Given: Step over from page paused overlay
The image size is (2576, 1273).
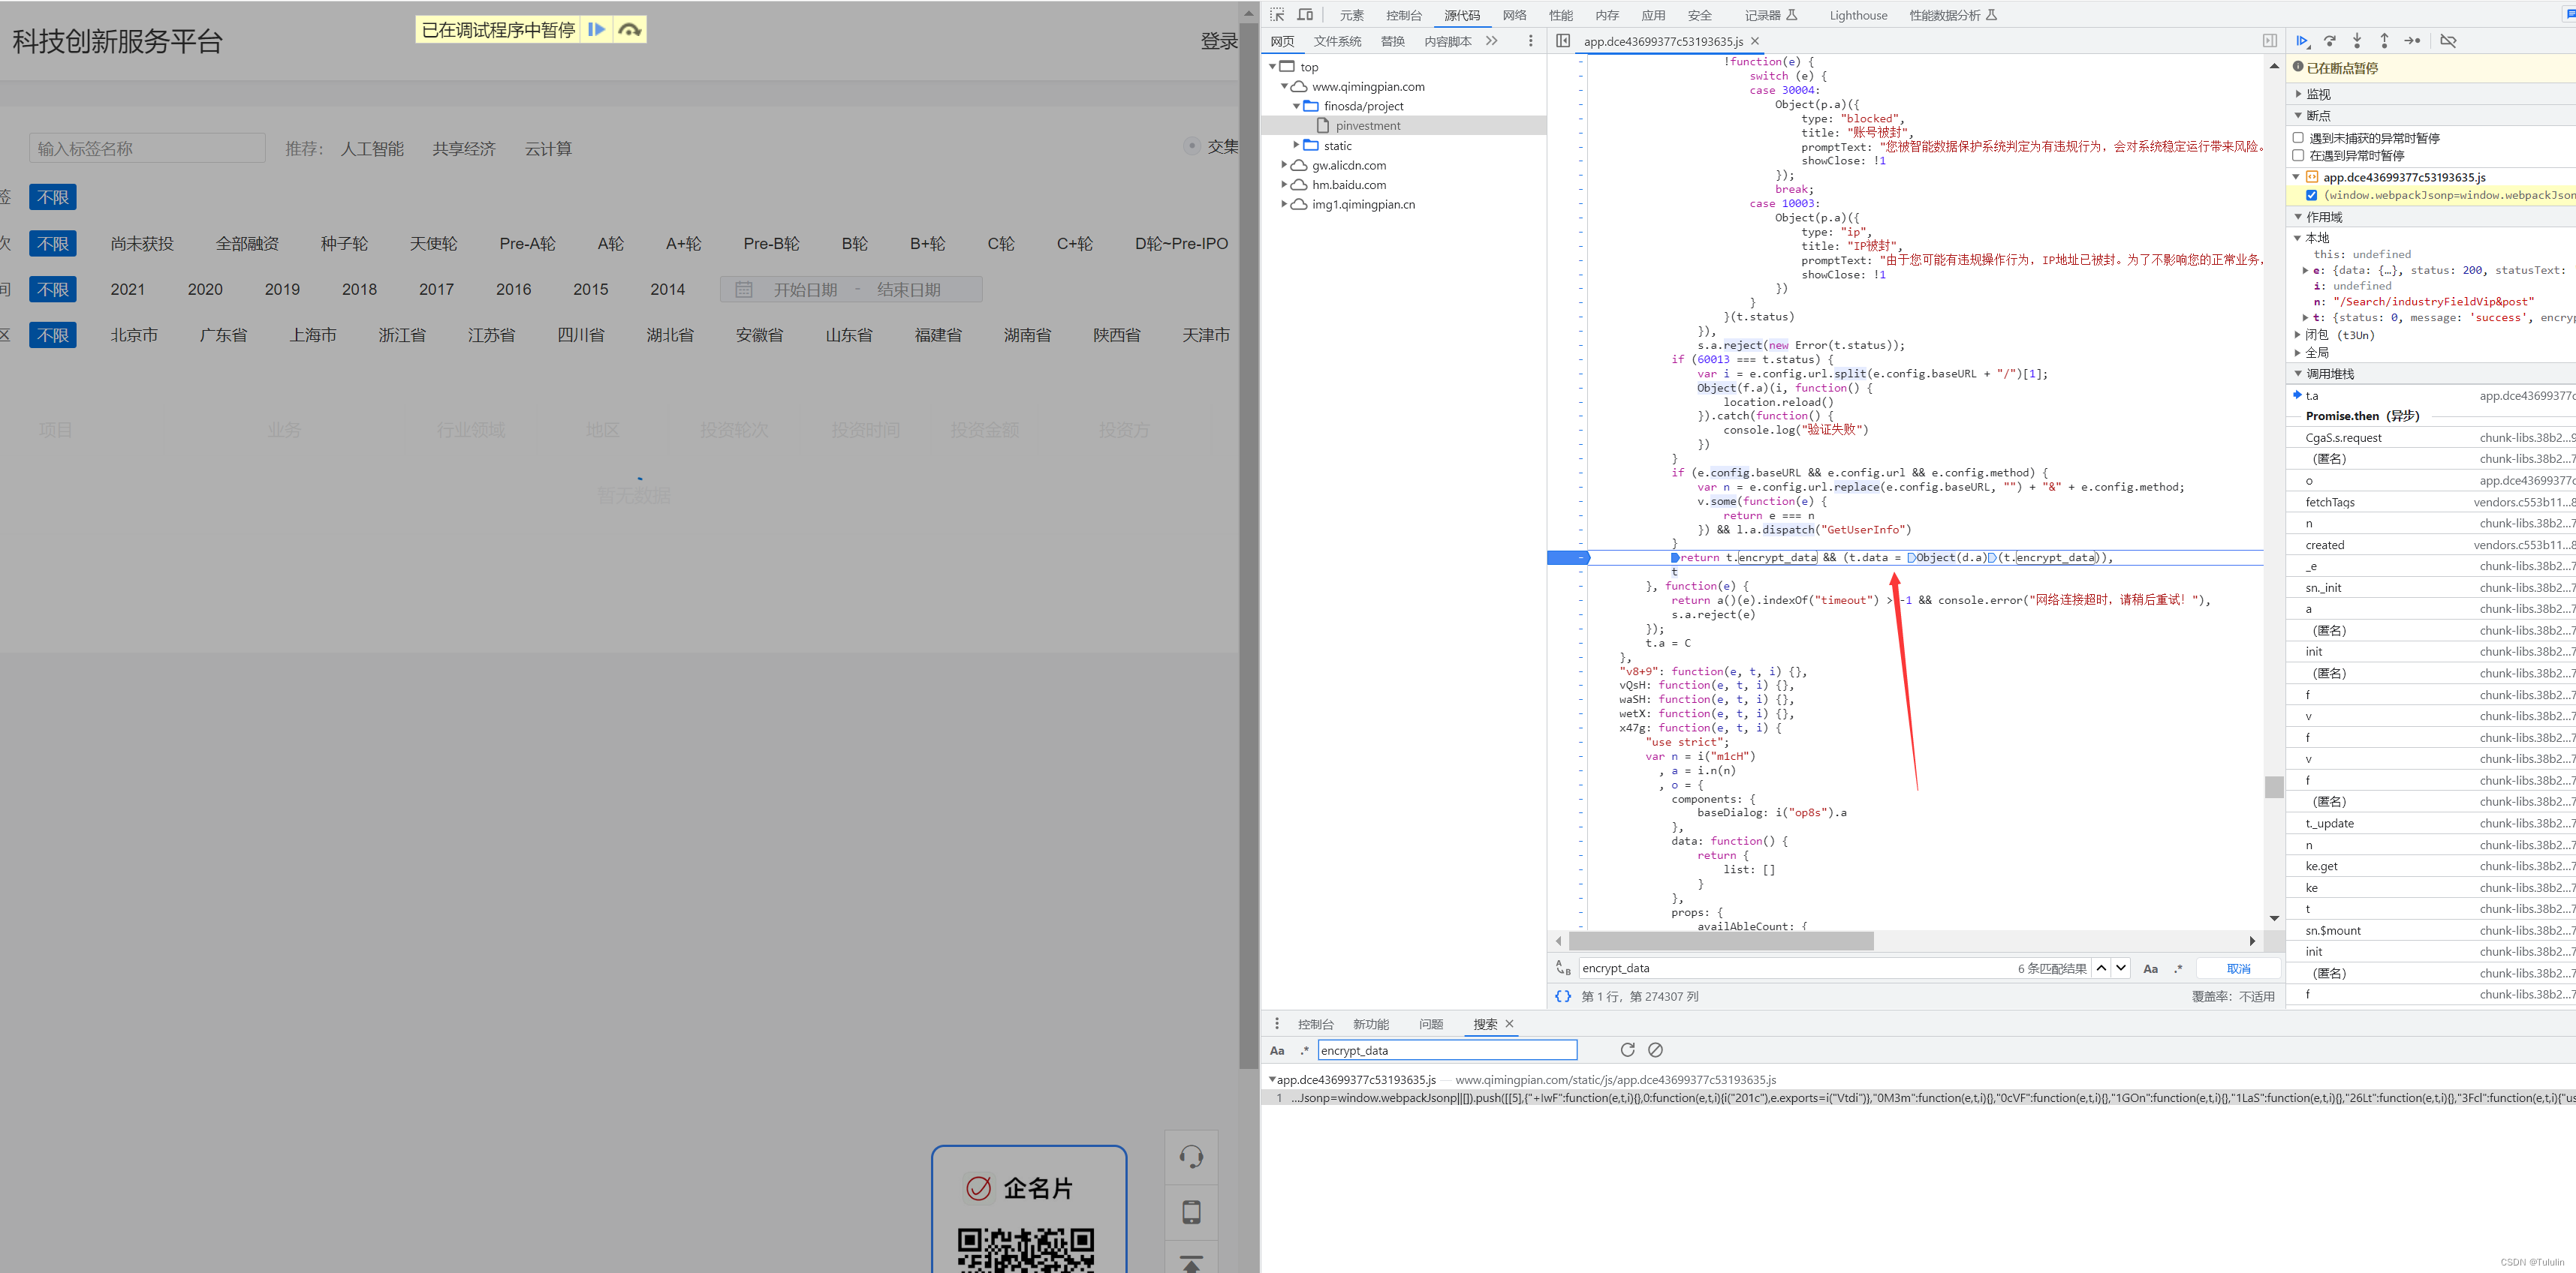Looking at the screenshot, I should 629,30.
